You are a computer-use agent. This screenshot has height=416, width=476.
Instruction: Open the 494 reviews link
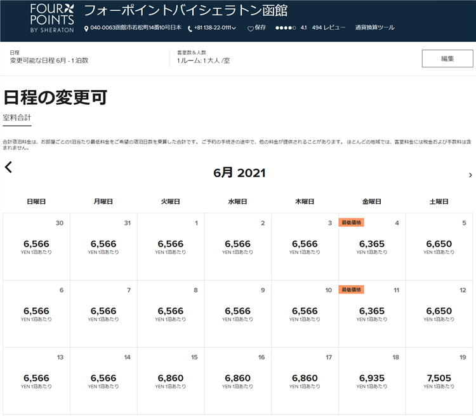pyautogui.click(x=329, y=28)
